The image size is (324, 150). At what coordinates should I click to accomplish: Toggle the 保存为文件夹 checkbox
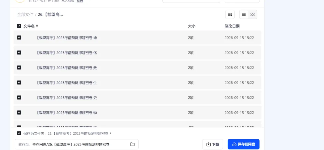pyautogui.click(x=19, y=133)
